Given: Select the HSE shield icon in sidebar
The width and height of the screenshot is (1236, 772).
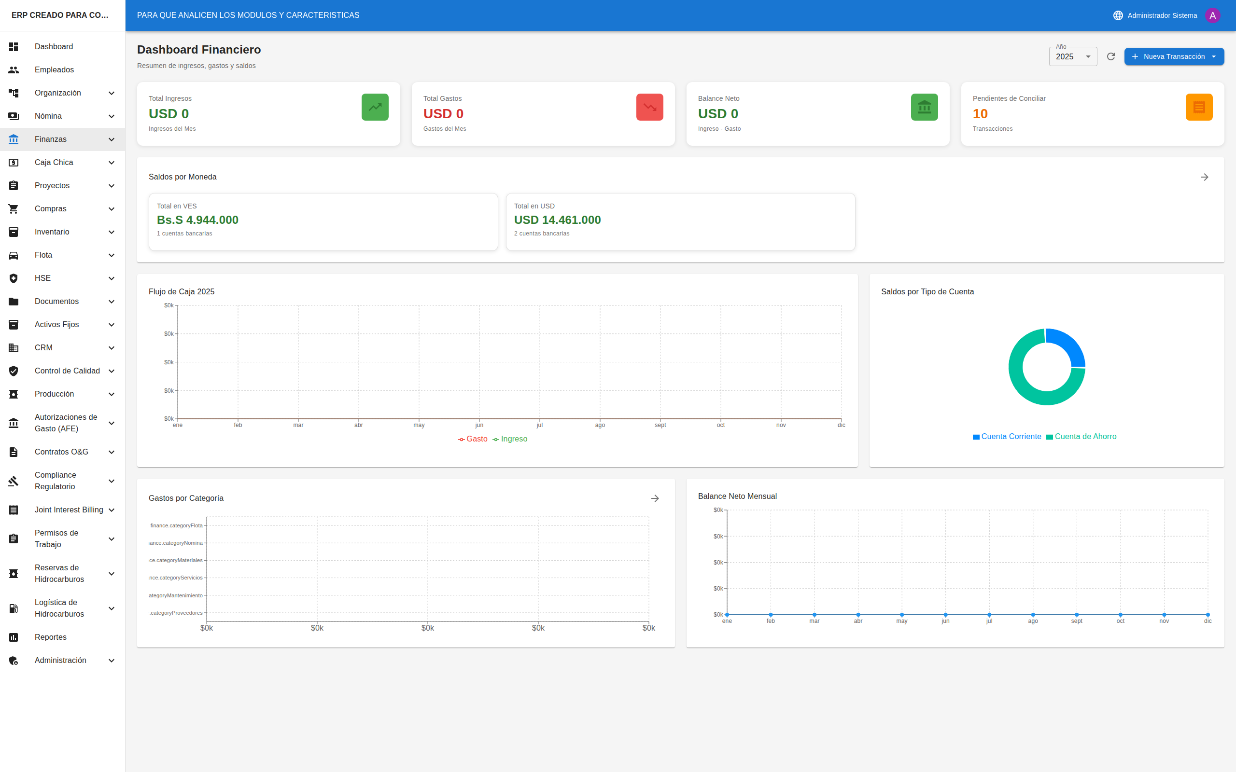Looking at the screenshot, I should [14, 278].
